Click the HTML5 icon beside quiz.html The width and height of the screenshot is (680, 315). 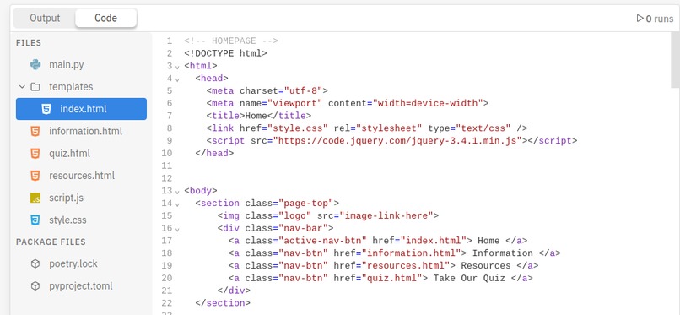[x=35, y=153]
